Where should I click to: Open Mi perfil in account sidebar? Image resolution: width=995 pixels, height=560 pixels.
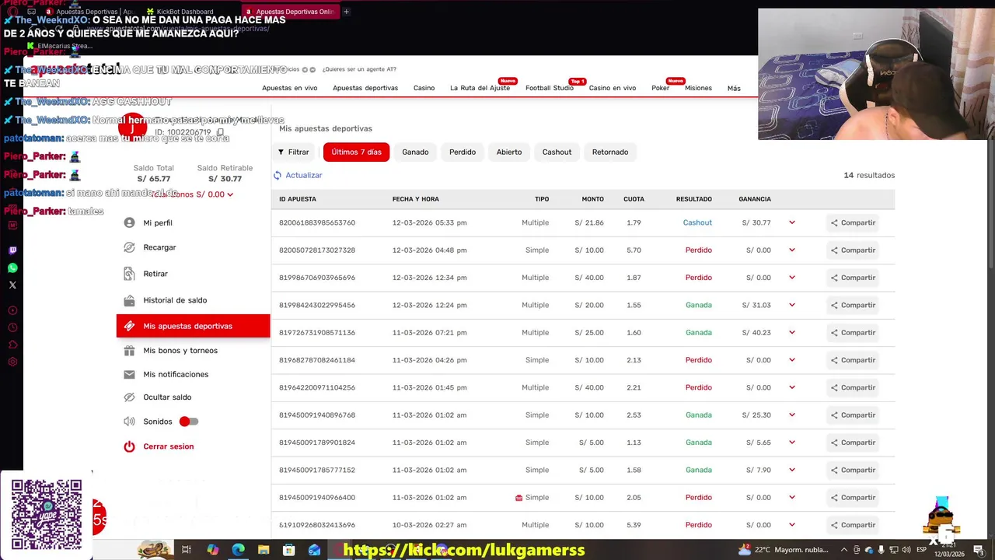158,222
